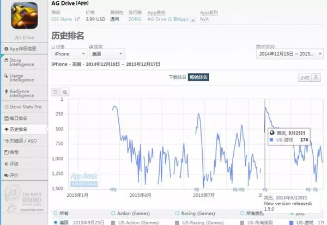This screenshot has width=327, height=225.
Task: Open the iOS Store link
Action: (x=62, y=19)
